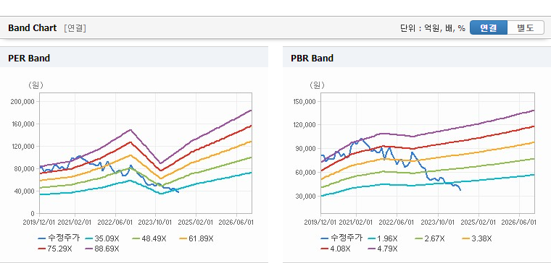Click 30,000 on the PBR chart axis
Screen dimensions: 551x263
(x=307, y=196)
